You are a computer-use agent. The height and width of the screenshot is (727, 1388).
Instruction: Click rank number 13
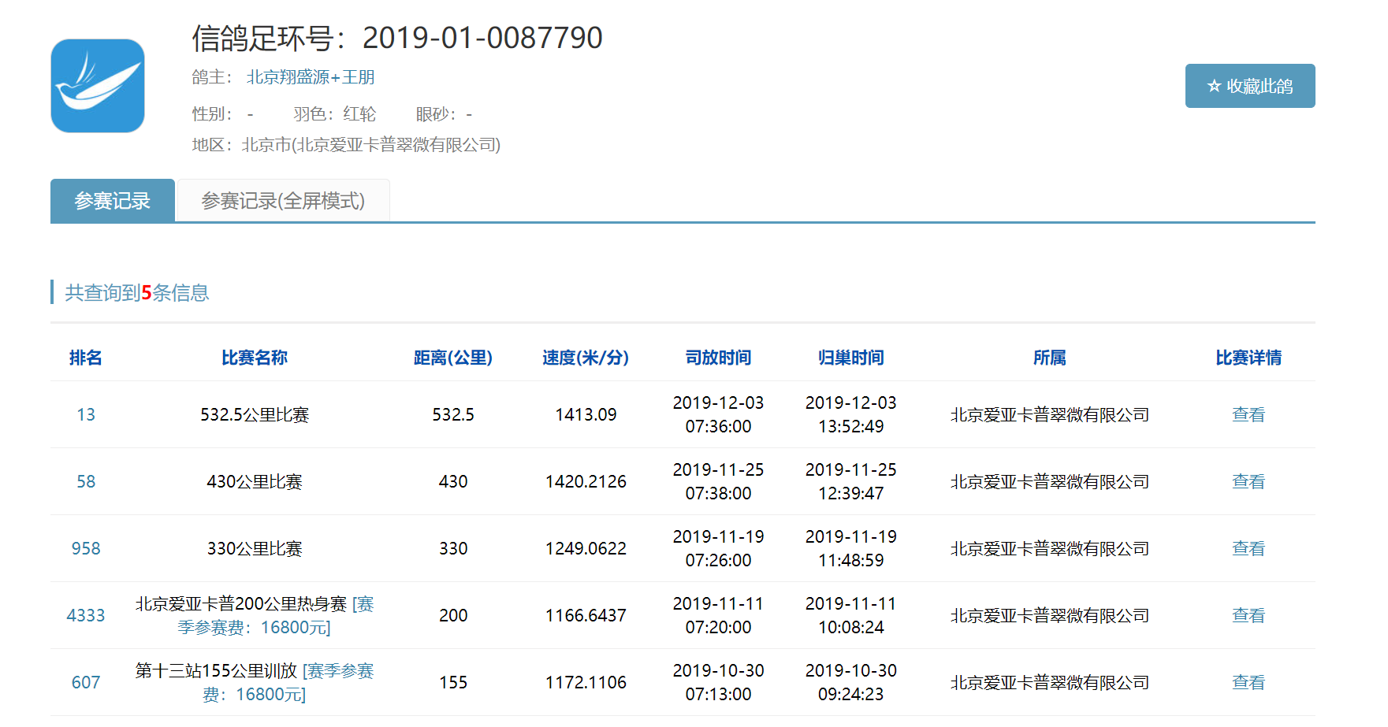[x=86, y=414]
